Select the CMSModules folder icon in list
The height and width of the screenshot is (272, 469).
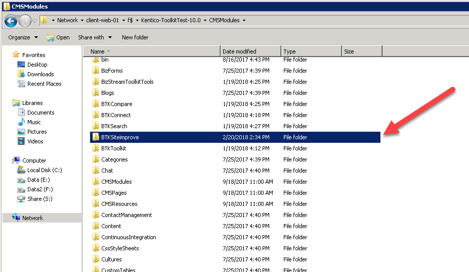click(x=96, y=181)
